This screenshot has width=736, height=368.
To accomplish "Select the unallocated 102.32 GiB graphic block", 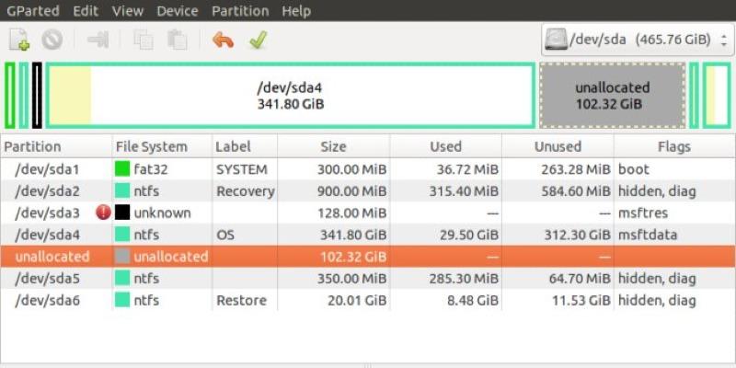I will click(612, 96).
